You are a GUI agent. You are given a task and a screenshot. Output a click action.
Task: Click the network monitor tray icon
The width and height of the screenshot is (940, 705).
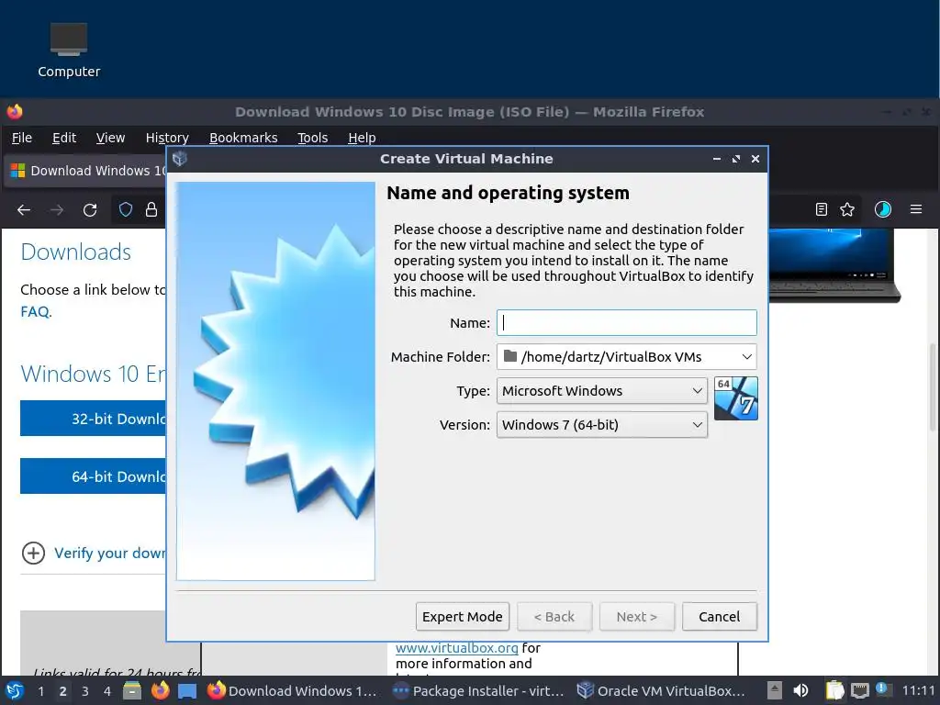click(x=859, y=691)
